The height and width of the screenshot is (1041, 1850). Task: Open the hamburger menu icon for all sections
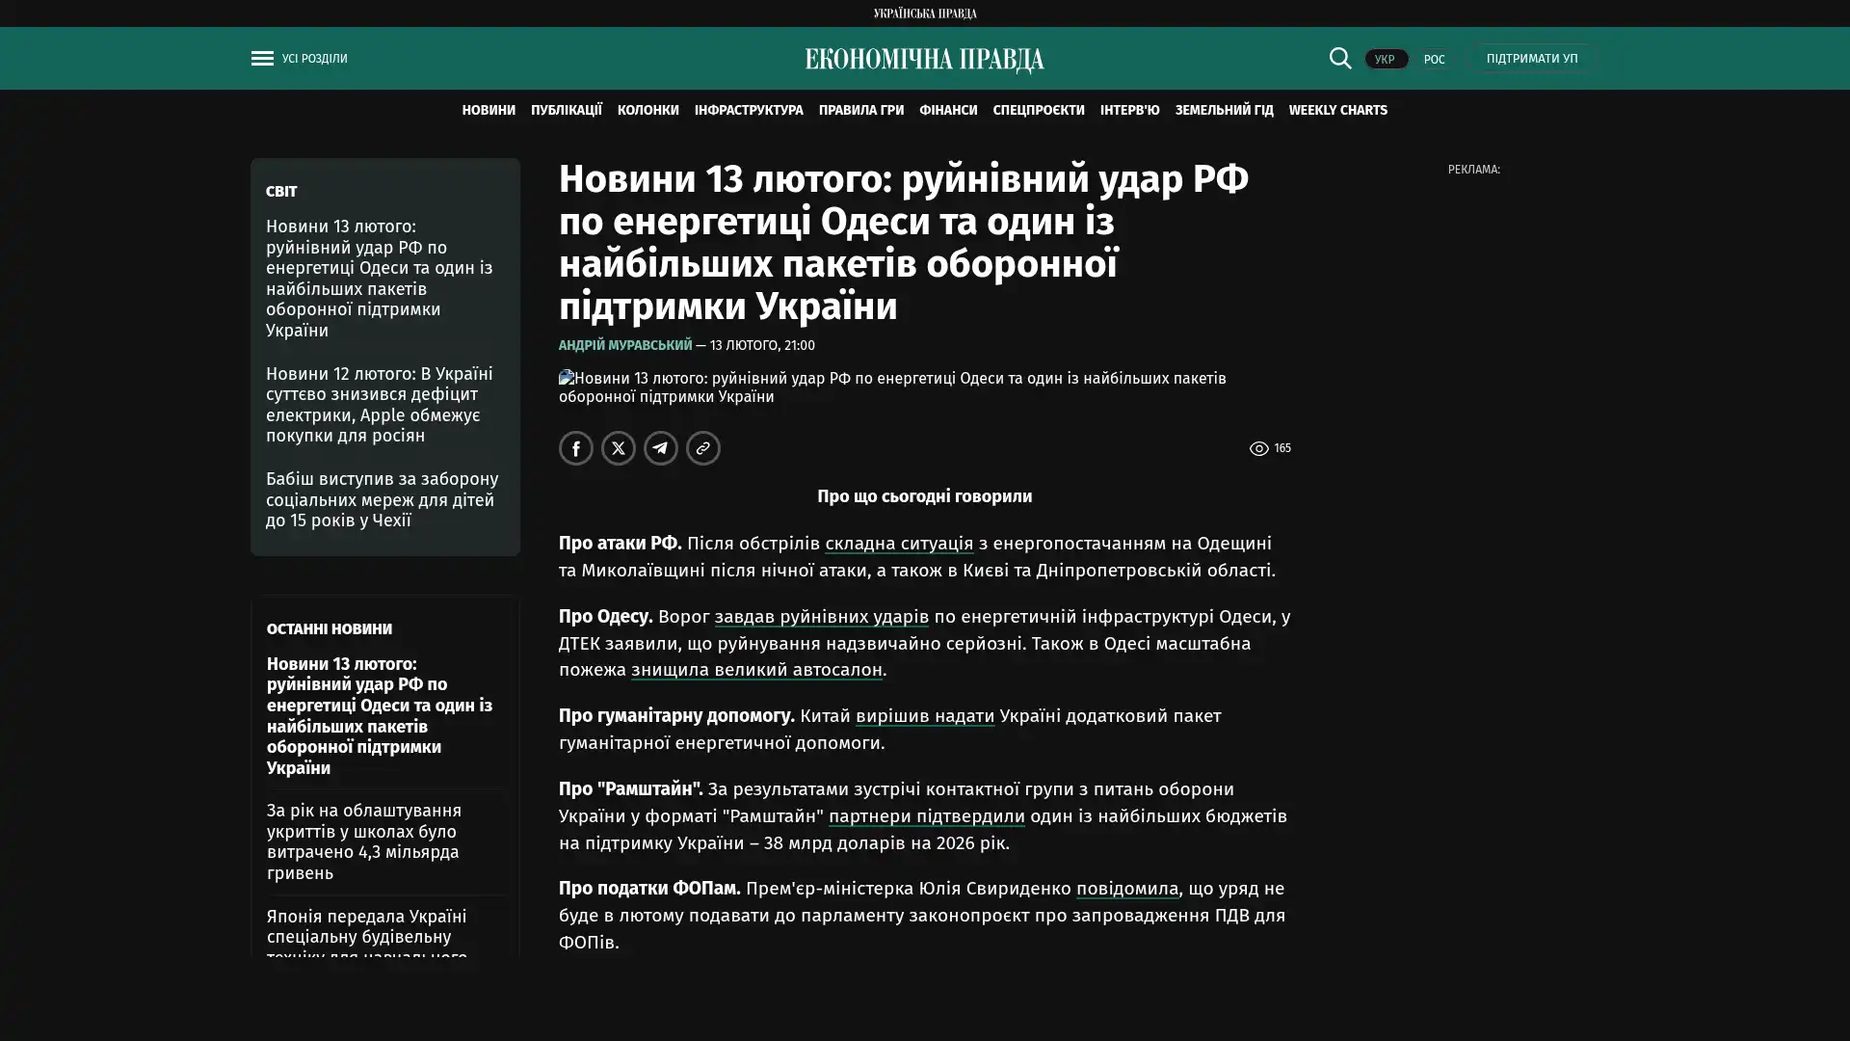pyautogui.click(x=261, y=59)
